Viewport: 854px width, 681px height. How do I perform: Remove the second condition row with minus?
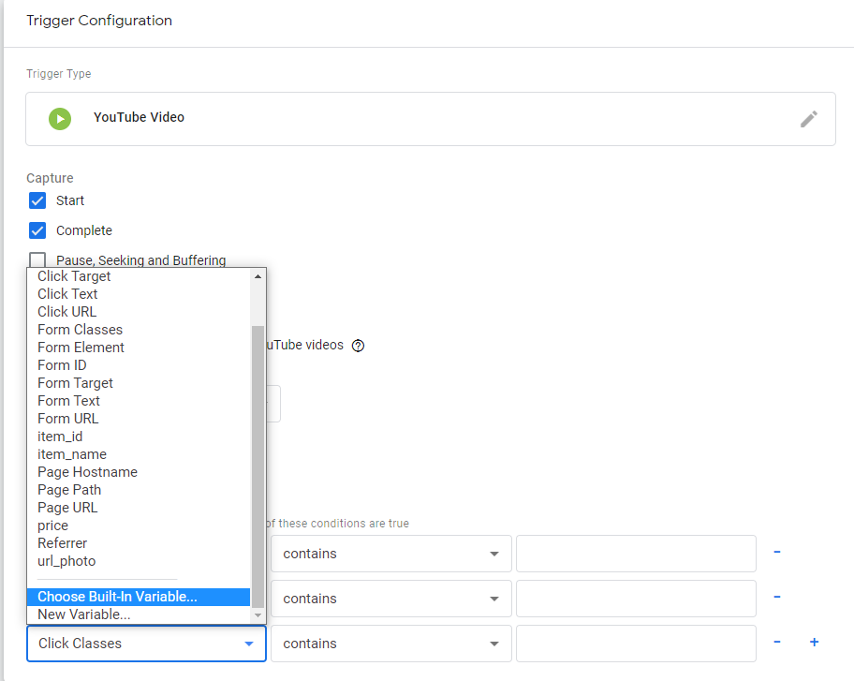[777, 597]
